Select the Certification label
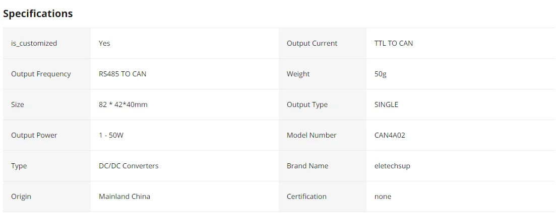Screen dimensions: 556x214 click(306, 196)
